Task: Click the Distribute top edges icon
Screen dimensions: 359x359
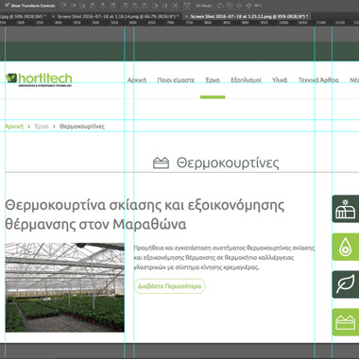Action: tap(126, 6)
